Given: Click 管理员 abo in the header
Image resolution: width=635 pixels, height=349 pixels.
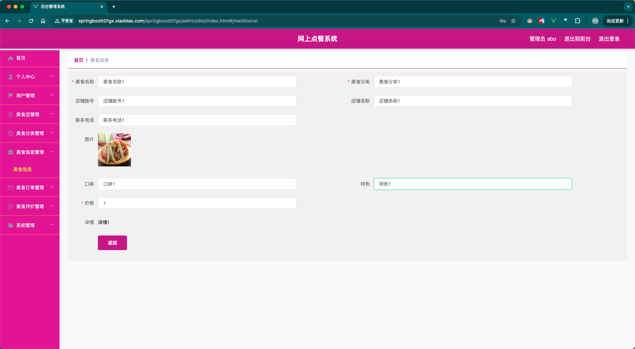Looking at the screenshot, I should (543, 39).
